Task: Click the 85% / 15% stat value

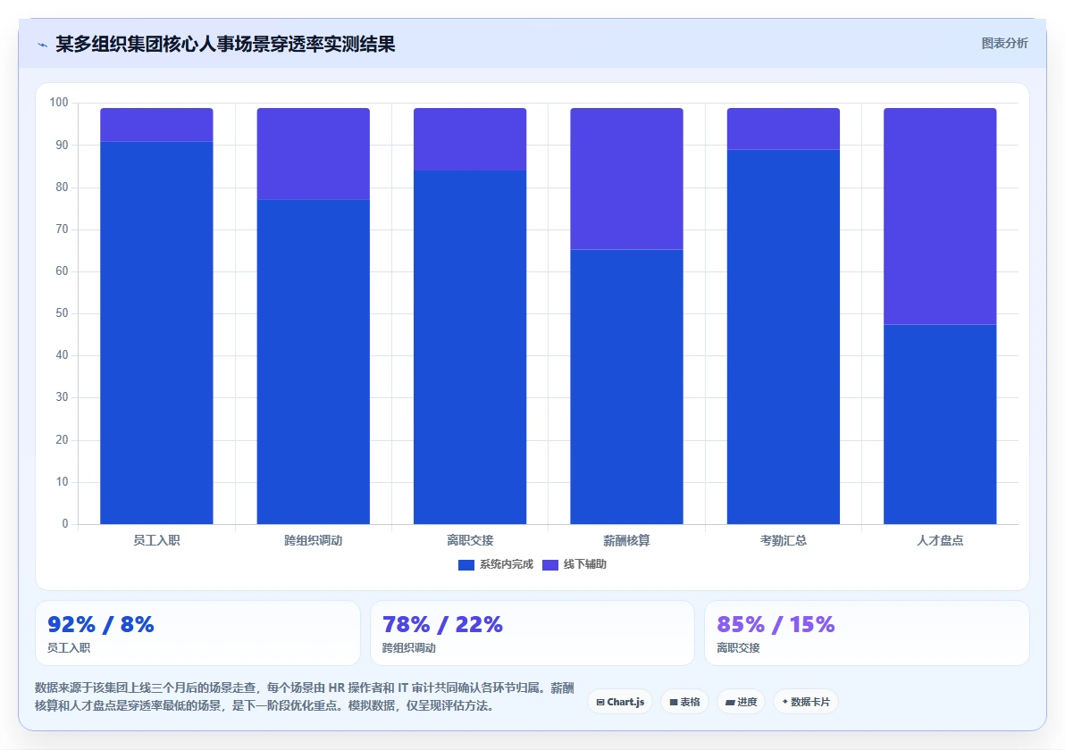Action: coord(776,624)
